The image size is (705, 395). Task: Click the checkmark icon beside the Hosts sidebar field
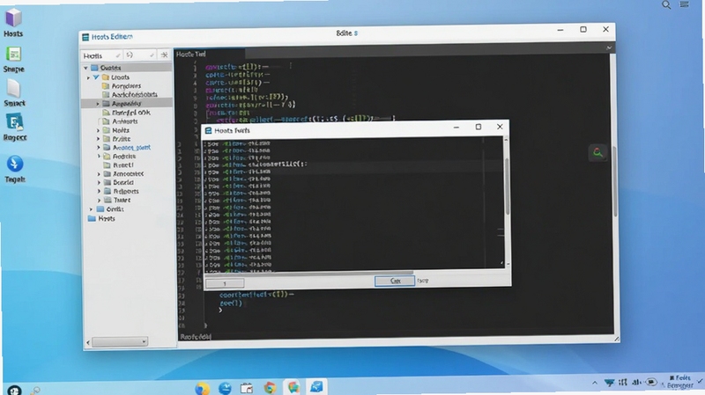click(x=118, y=55)
